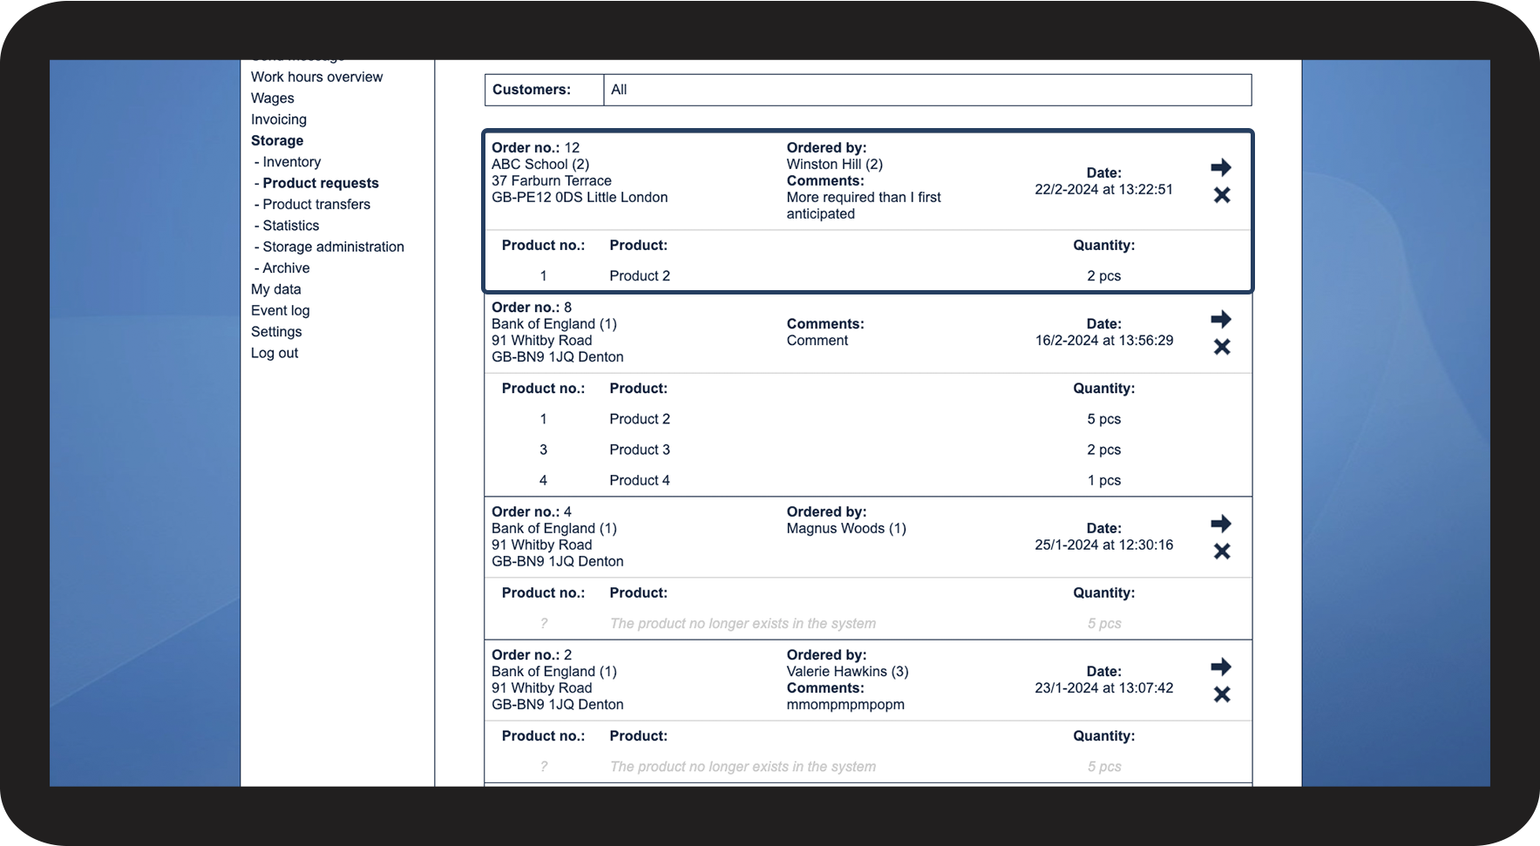Click the date '23/1-2024 at 13:07:42'

coord(1104,688)
